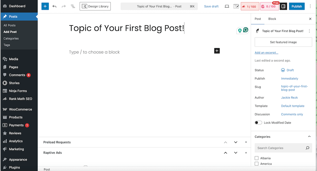The height and width of the screenshot is (171, 317).
Task: Change Default template
Action: click(x=293, y=106)
